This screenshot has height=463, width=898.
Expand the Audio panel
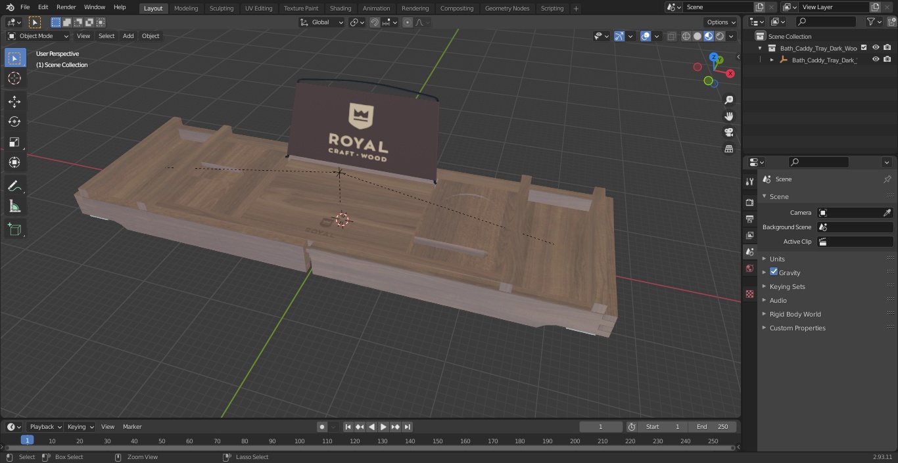[x=778, y=300]
